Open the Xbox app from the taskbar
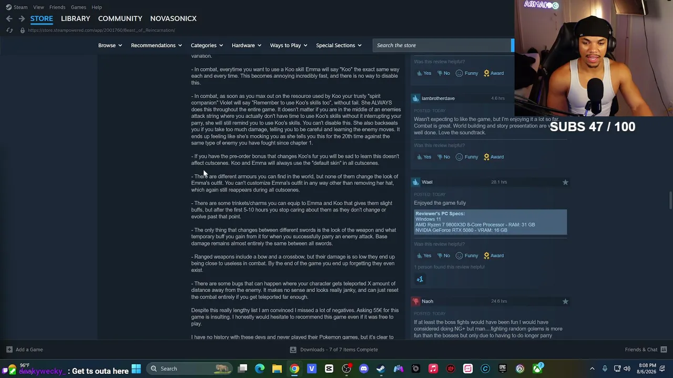673x378 pixels. (537, 369)
